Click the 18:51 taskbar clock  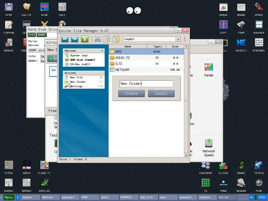coord(262,197)
